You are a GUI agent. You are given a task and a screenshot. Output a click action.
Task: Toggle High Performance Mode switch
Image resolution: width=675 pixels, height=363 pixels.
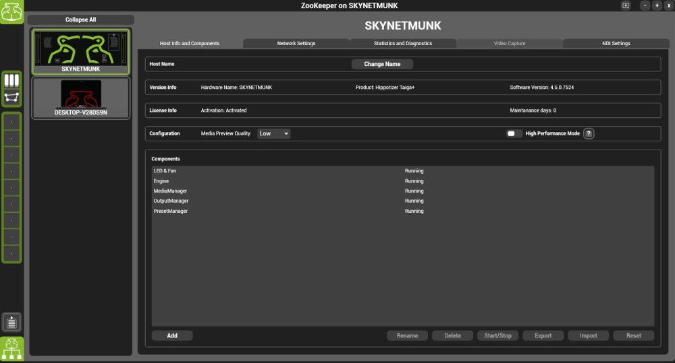[514, 133]
